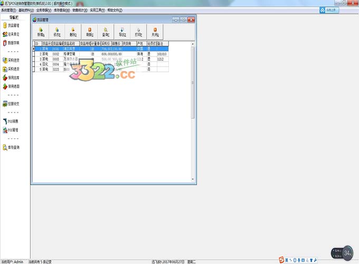Screen dimensions: 359x264
Task: Click the Sogou input method S icon
Action: point(282,260)
